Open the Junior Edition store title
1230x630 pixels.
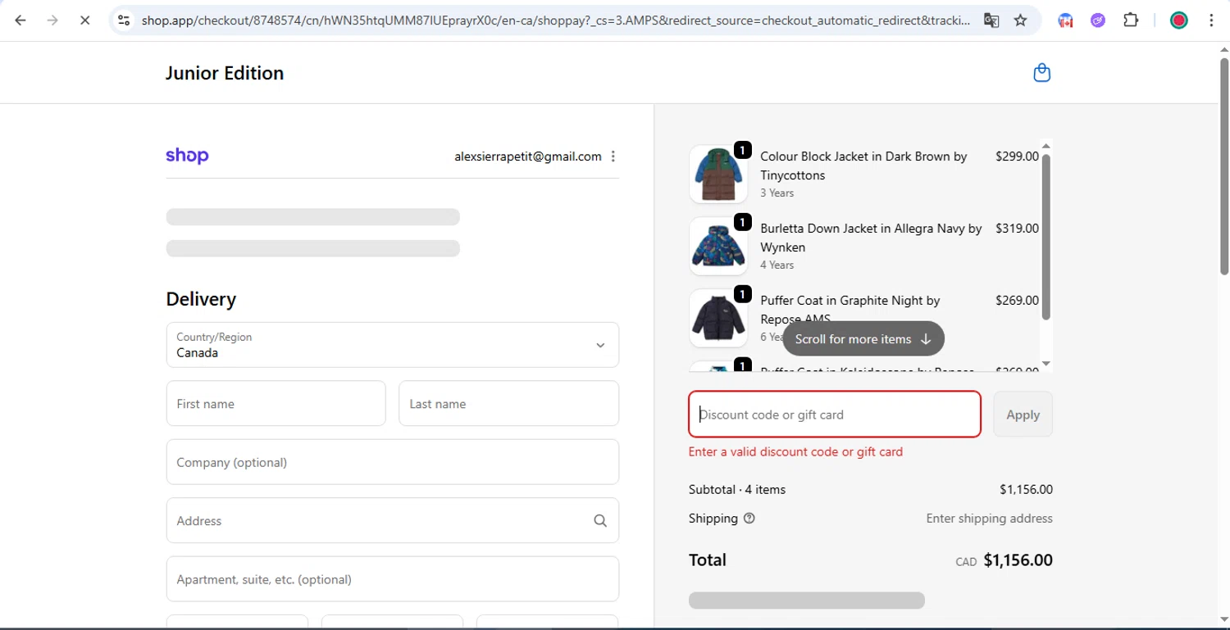(x=225, y=73)
